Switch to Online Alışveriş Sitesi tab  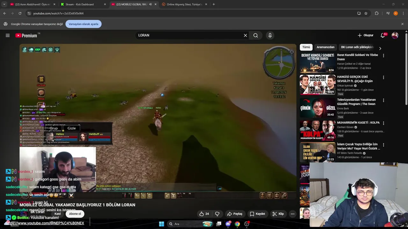click(x=185, y=4)
